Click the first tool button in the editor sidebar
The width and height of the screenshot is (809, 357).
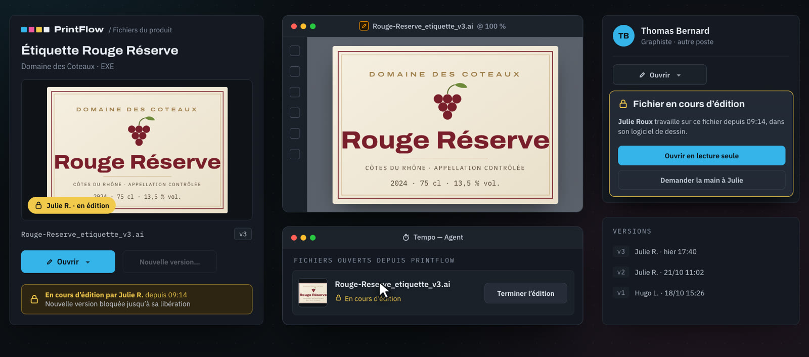click(x=295, y=51)
